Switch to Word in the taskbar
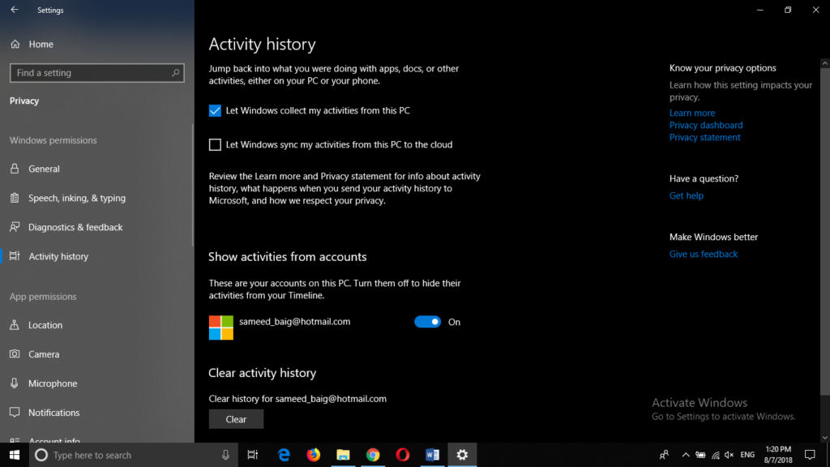The image size is (830, 467). (x=432, y=455)
